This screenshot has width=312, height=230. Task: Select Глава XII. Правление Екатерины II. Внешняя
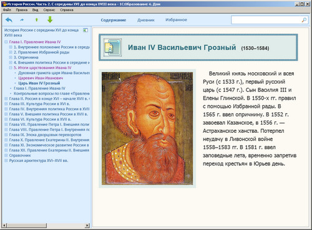click(49, 150)
